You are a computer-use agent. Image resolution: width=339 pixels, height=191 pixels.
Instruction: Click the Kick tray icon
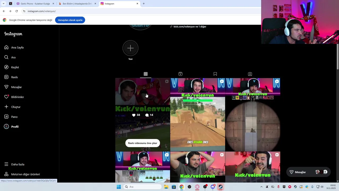[x=267, y=187]
